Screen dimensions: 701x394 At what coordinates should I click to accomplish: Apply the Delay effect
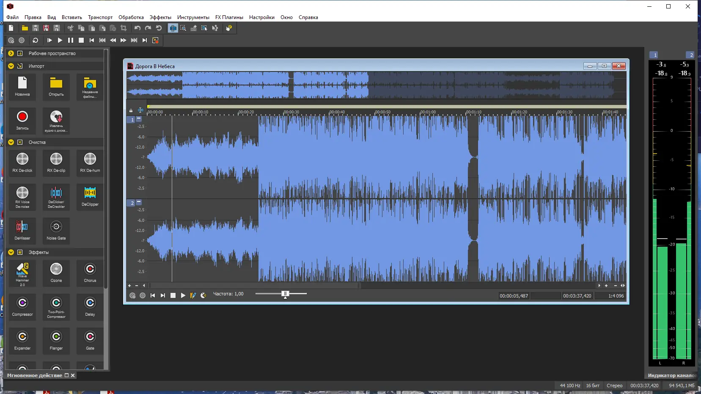click(90, 306)
